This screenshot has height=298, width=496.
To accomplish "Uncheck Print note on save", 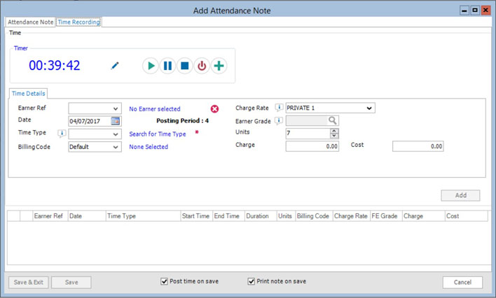I will [x=252, y=282].
